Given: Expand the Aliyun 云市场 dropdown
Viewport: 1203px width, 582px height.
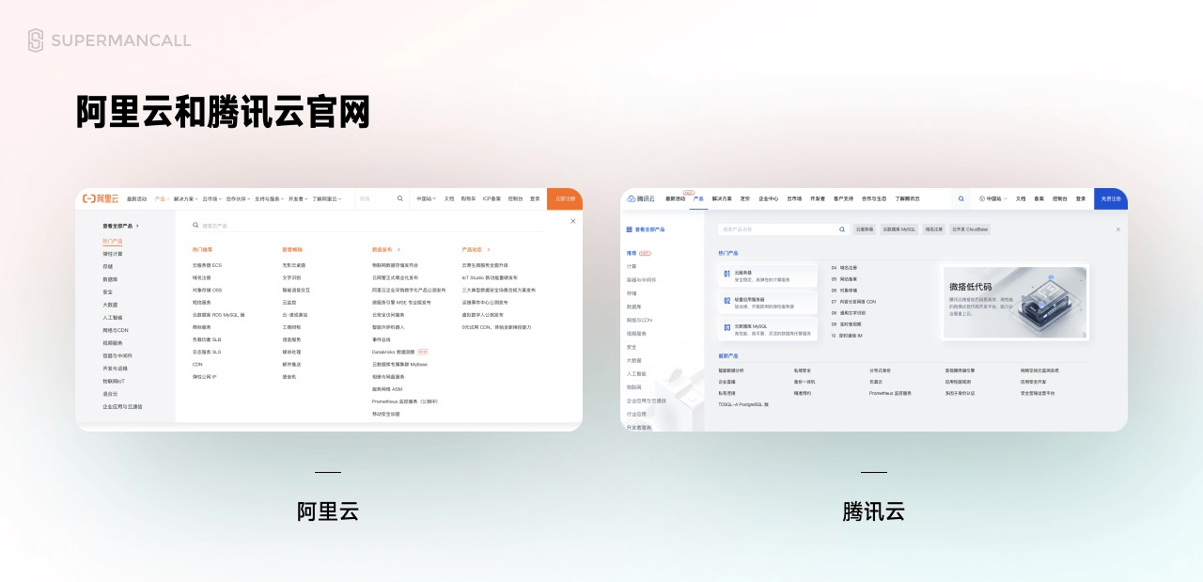Looking at the screenshot, I should (211, 198).
